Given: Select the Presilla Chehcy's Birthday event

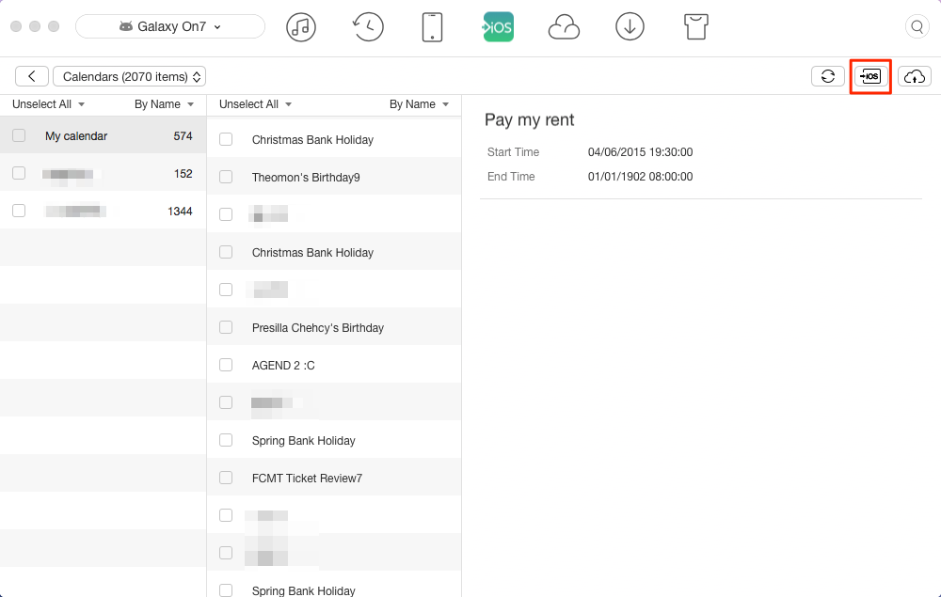Looking at the screenshot, I should point(334,327).
